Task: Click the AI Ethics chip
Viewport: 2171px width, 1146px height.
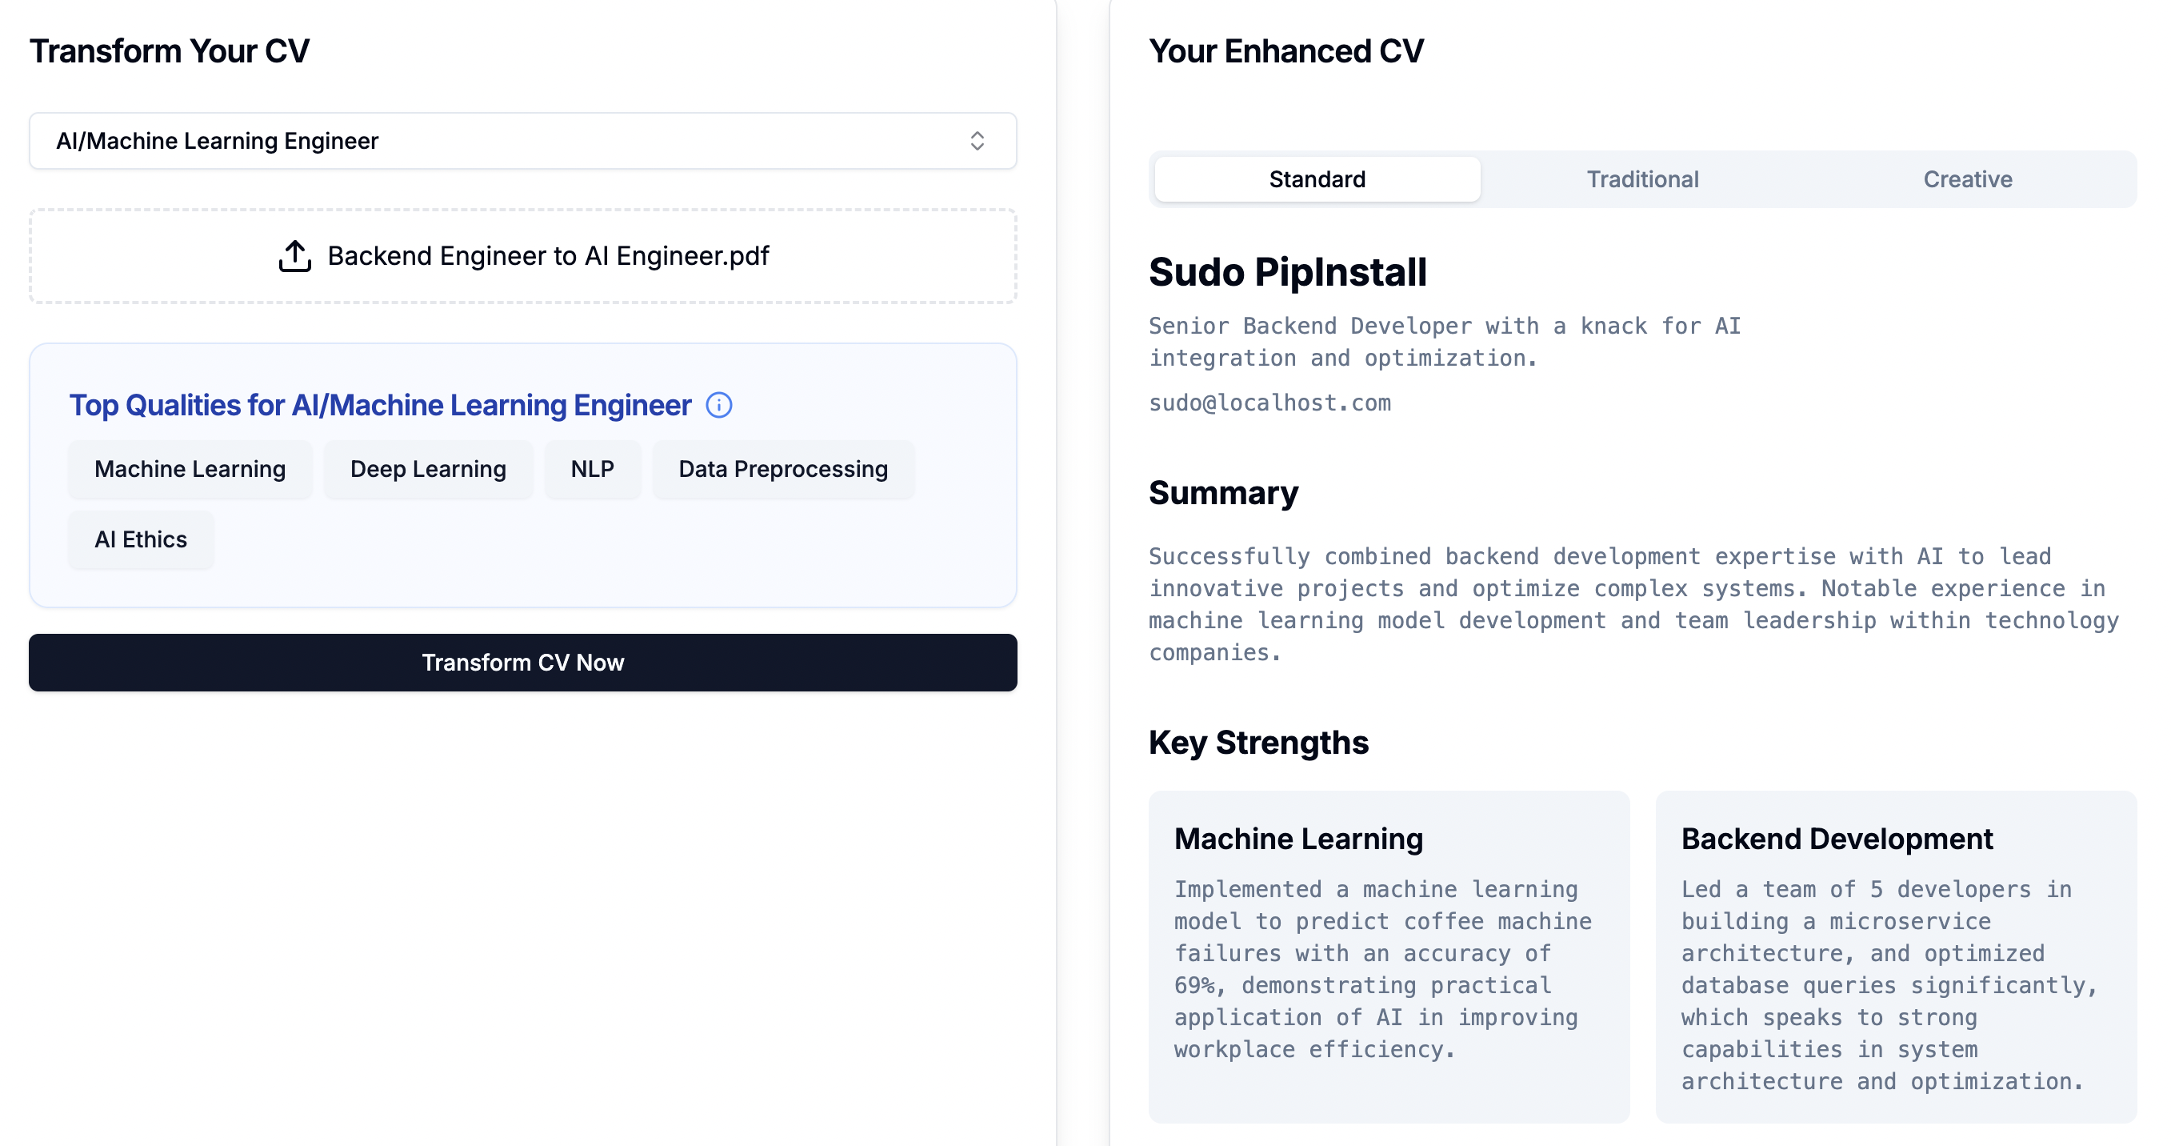Action: click(141, 539)
